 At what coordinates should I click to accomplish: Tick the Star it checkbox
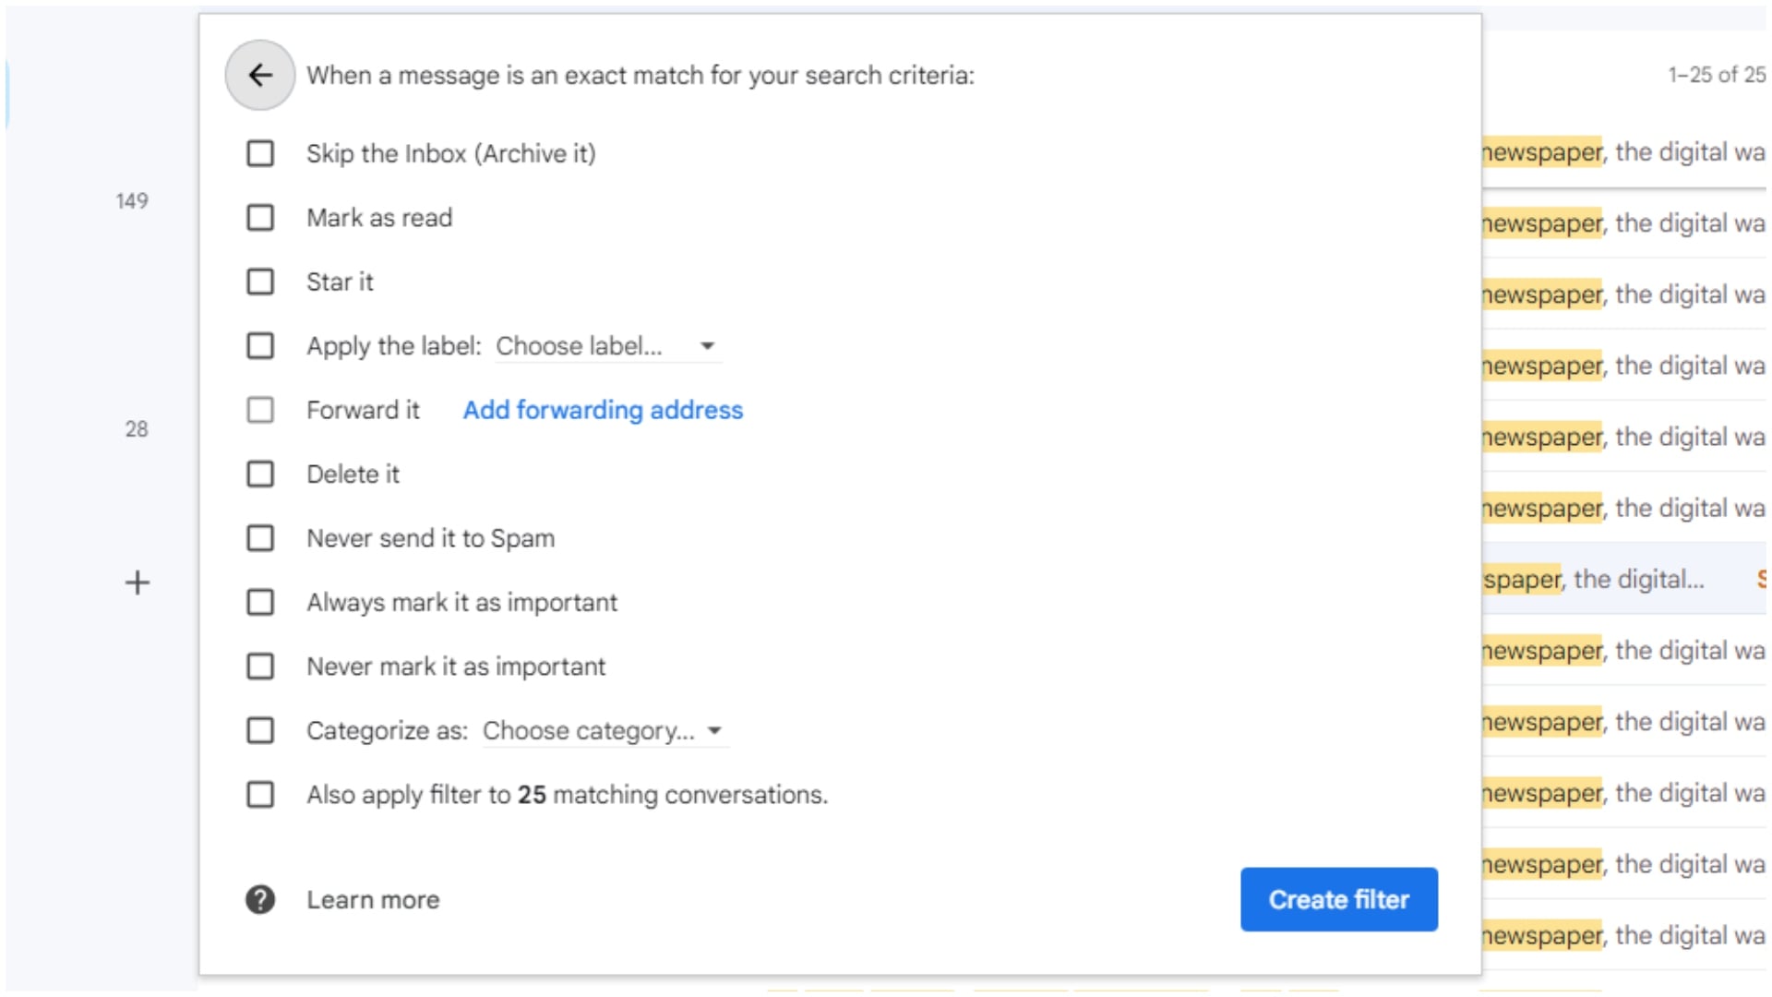260,282
